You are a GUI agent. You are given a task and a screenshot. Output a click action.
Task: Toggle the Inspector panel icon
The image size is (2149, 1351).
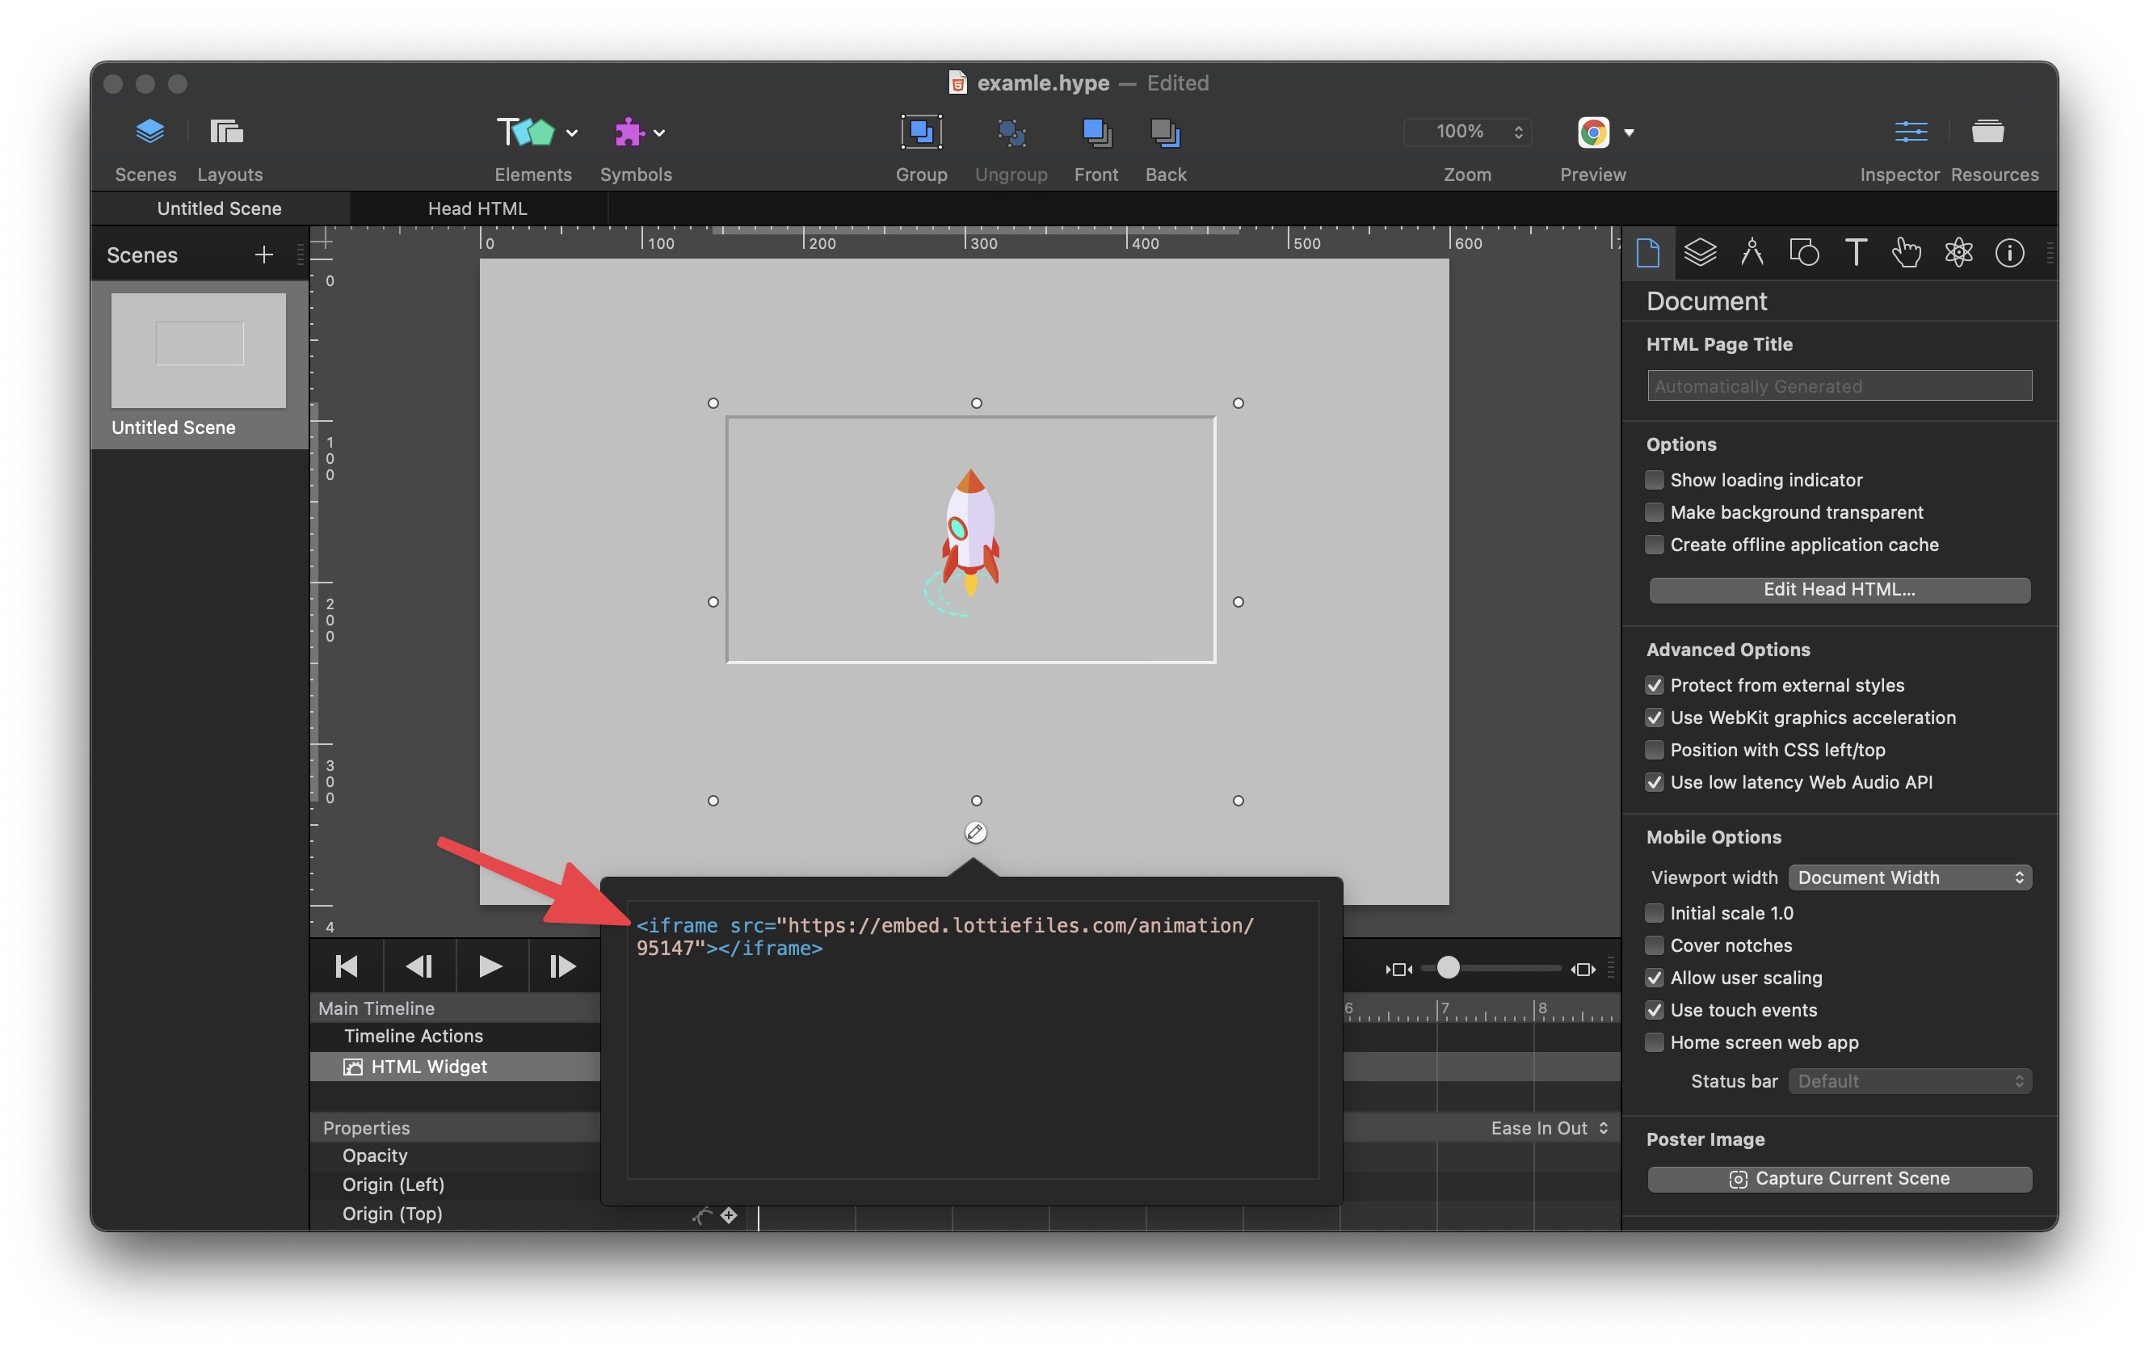tap(1911, 132)
